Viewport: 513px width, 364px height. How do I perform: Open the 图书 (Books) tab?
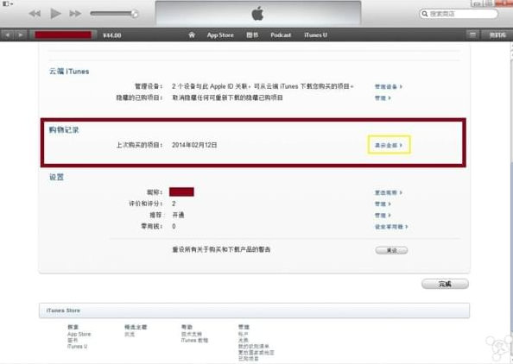tap(252, 35)
